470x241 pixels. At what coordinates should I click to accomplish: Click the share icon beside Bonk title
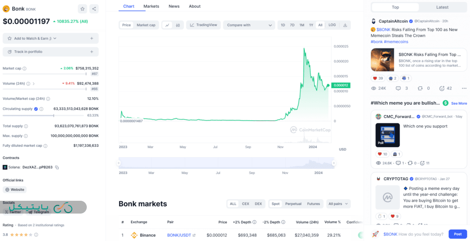pos(94,9)
